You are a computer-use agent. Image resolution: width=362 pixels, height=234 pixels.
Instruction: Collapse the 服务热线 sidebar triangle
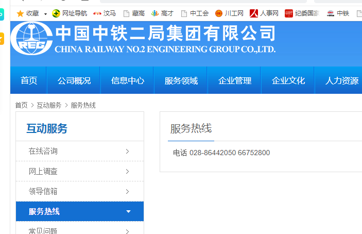tap(128, 212)
